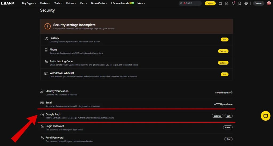Add a Fund Password
The image size is (273, 146).
click(x=228, y=139)
